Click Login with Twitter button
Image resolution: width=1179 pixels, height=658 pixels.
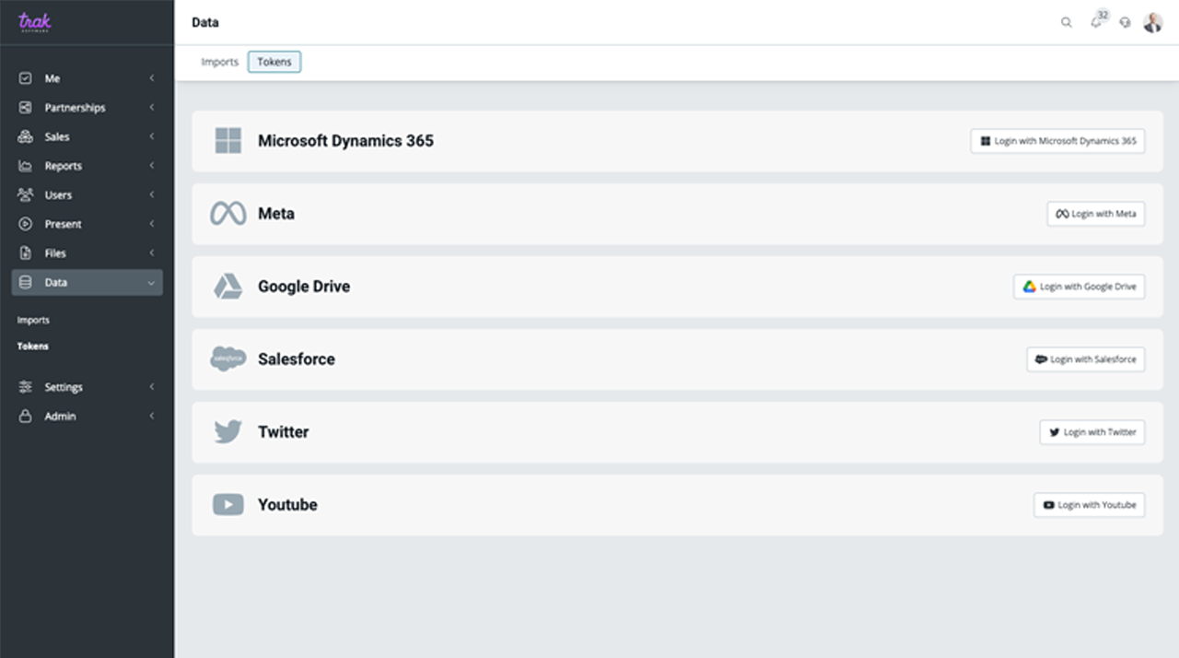point(1092,432)
